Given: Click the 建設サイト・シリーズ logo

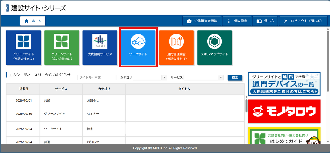Looking at the screenshot, I should point(36,8).
